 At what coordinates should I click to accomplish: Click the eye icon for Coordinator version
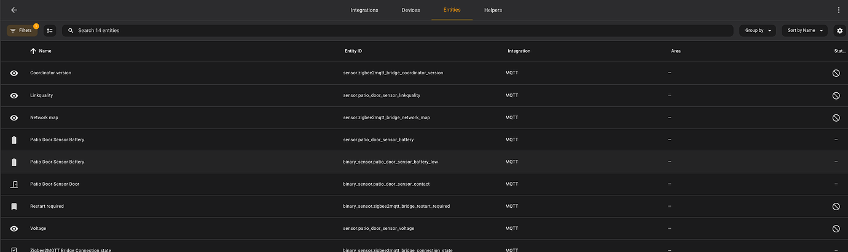14,73
